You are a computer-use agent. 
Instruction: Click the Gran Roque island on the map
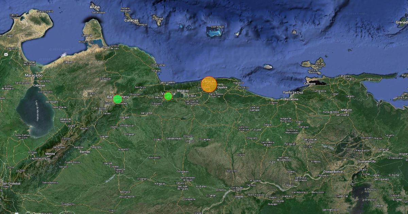point(215,32)
